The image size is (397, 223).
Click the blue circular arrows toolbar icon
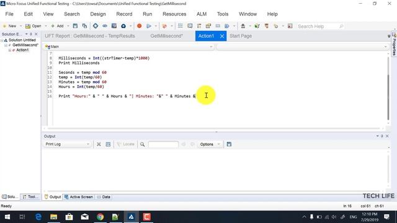pyautogui.click(x=96, y=26)
